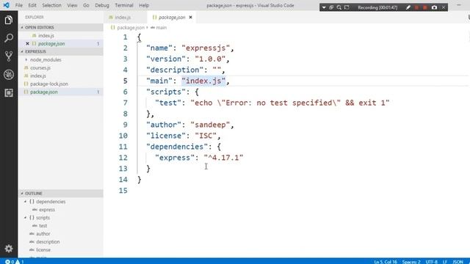Open the Debug view in activity bar

click(x=9, y=75)
